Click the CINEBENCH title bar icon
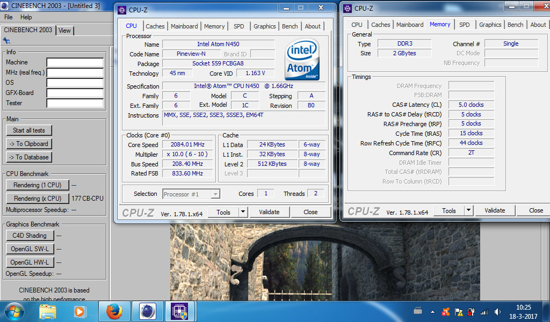Image resolution: width=550 pixels, height=322 pixels. tap(4, 5)
